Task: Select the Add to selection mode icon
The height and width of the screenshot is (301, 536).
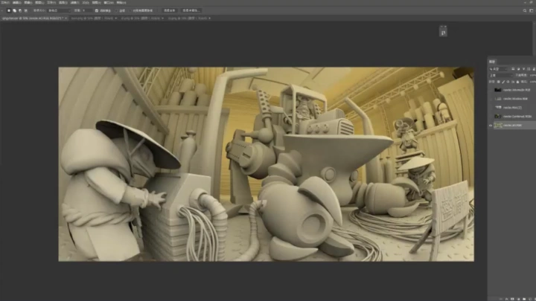Action: pyautogui.click(x=14, y=10)
